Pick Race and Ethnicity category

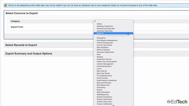pos(104,83)
